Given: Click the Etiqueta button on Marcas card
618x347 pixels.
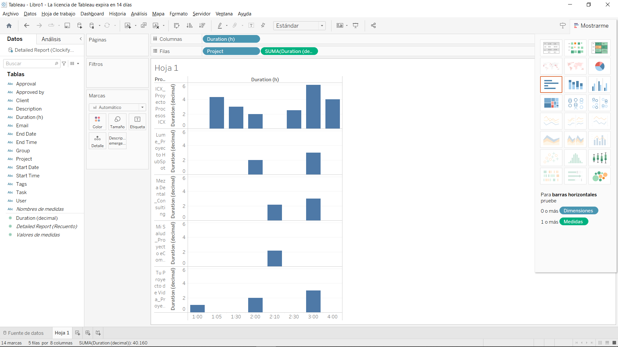Looking at the screenshot, I should click(137, 122).
